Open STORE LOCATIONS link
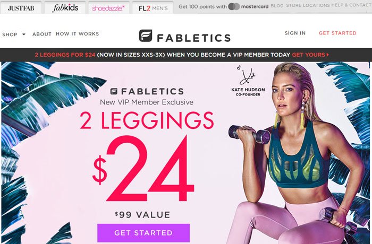Image resolution: width=372 pixels, height=244 pixels. tap(308, 5)
